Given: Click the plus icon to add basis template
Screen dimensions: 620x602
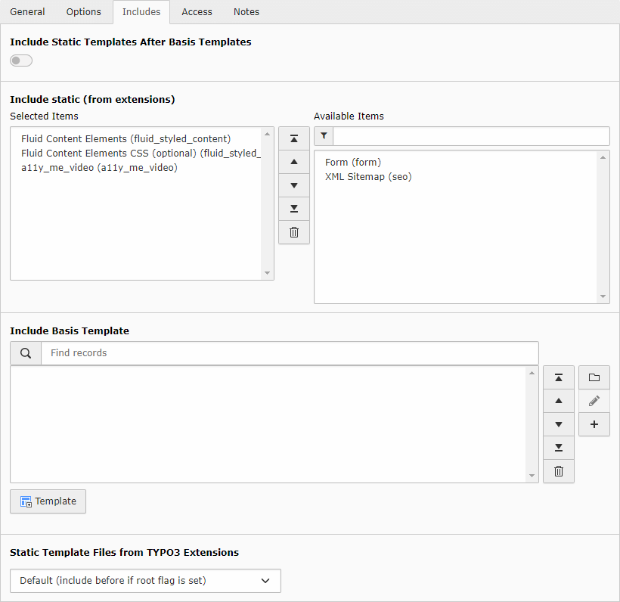Looking at the screenshot, I should (x=594, y=424).
